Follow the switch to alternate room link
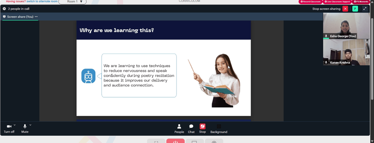 pos(42,1)
